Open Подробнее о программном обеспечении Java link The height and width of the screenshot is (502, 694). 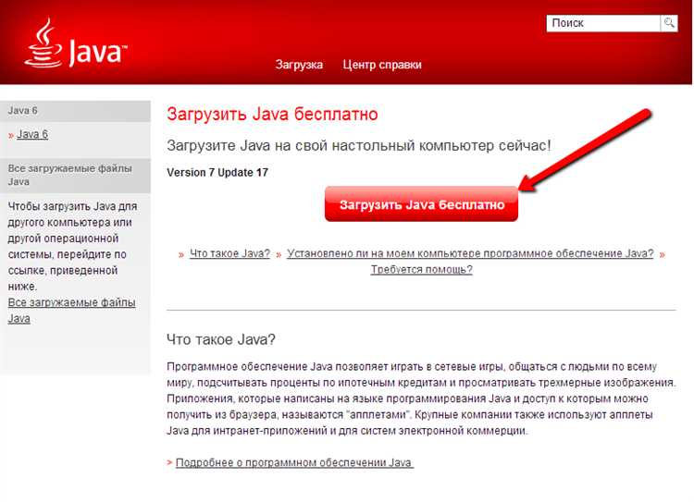click(294, 462)
